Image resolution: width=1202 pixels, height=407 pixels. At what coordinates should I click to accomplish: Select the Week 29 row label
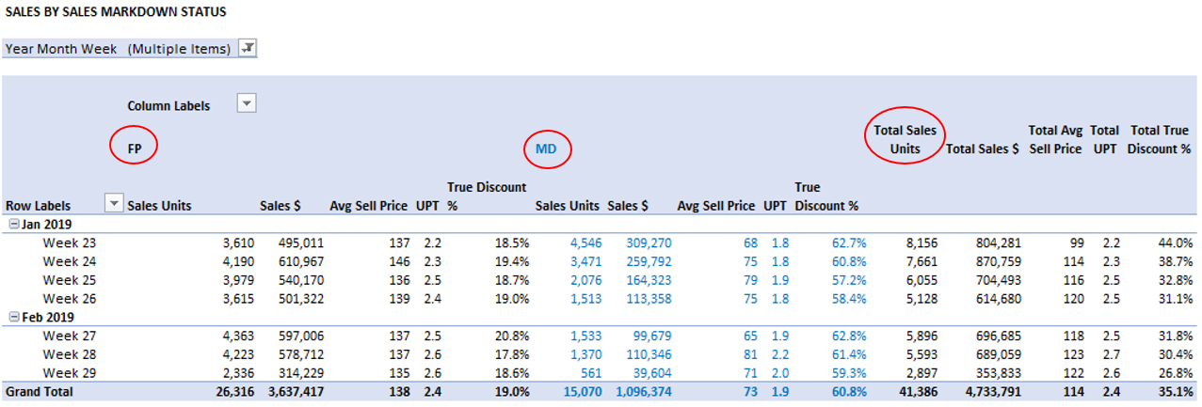pyautogui.click(x=70, y=373)
